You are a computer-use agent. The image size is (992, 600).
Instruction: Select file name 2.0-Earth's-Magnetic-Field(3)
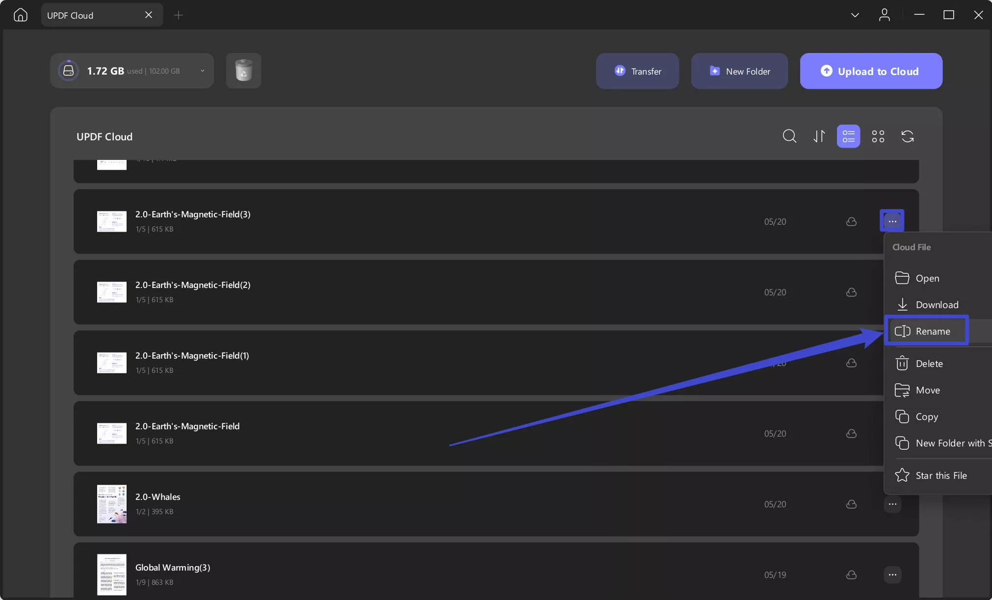pos(193,214)
